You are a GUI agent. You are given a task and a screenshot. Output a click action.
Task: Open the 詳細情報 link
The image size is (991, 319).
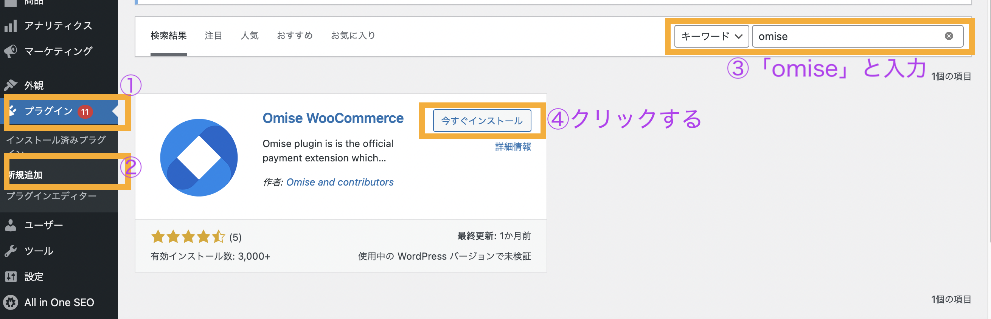point(513,147)
